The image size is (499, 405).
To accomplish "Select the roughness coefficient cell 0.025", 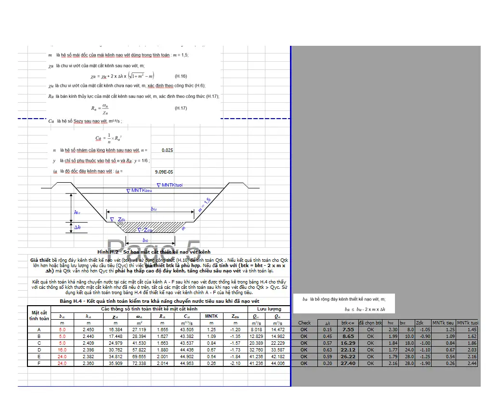I will click(x=167, y=150).
